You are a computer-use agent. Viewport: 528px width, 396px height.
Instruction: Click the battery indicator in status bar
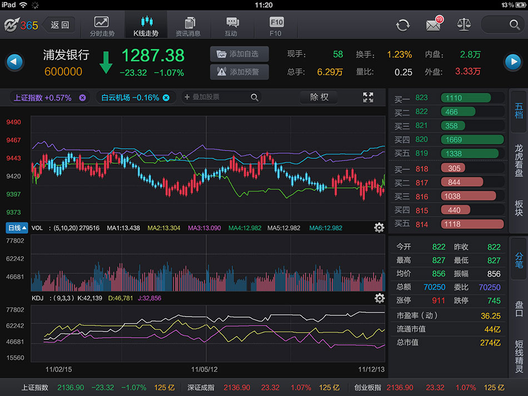tap(521, 5)
